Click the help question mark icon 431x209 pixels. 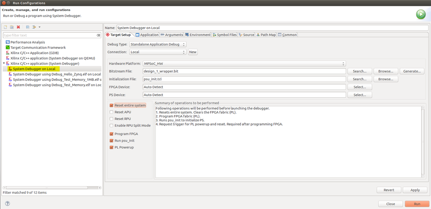coord(7,204)
